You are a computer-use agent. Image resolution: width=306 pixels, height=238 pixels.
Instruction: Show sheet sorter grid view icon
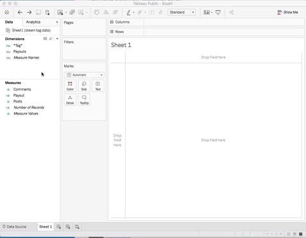click(x=288, y=234)
